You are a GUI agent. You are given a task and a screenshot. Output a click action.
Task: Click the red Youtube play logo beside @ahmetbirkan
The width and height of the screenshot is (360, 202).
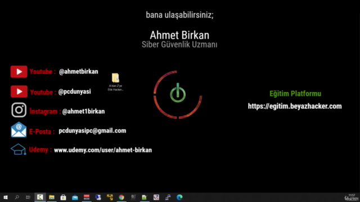pos(19,72)
